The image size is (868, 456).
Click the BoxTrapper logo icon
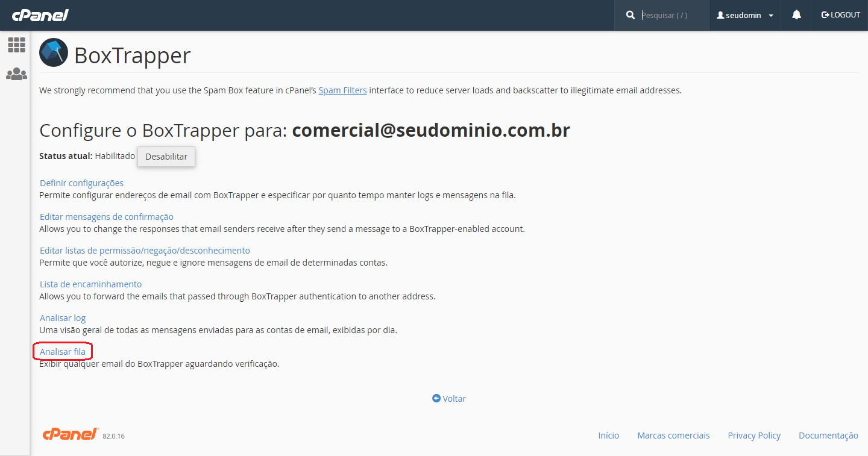pos(54,52)
